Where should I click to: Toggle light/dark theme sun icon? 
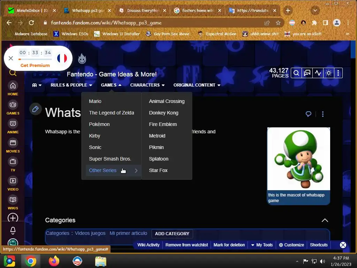[329, 73]
